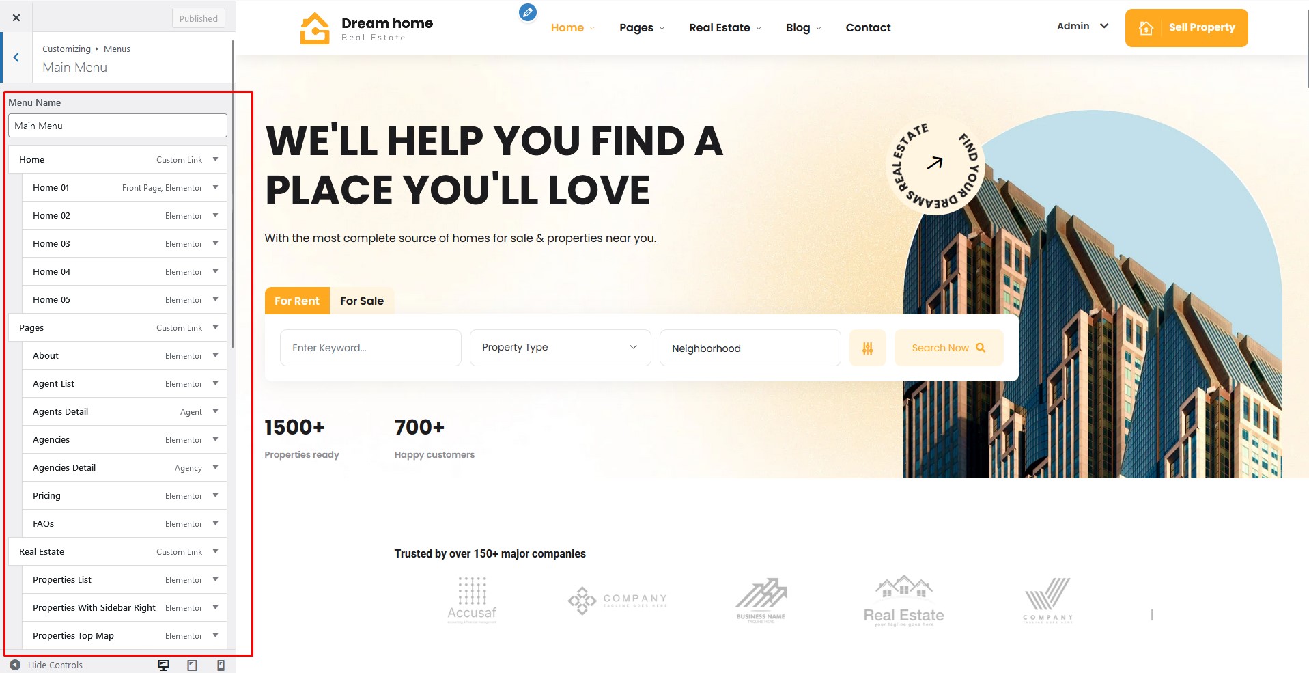Close the Customizer with the X icon
This screenshot has height=673, width=1309.
(x=16, y=18)
